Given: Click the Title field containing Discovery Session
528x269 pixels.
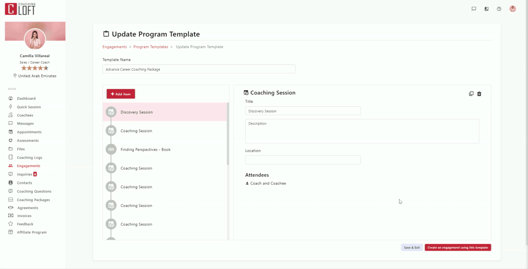Looking at the screenshot, I should pyautogui.click(x=303, y=111).
